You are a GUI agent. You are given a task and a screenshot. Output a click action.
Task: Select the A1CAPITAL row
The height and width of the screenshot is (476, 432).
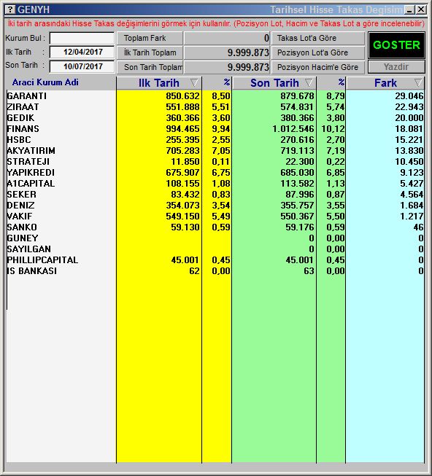pos(215,184)
